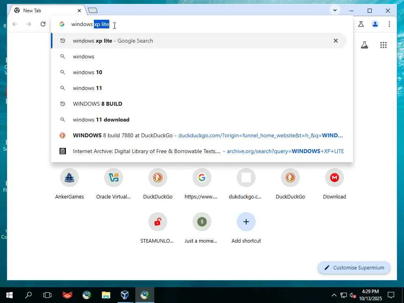
Task: Open the labs flask icon on page
Action: tap(364, 45)
